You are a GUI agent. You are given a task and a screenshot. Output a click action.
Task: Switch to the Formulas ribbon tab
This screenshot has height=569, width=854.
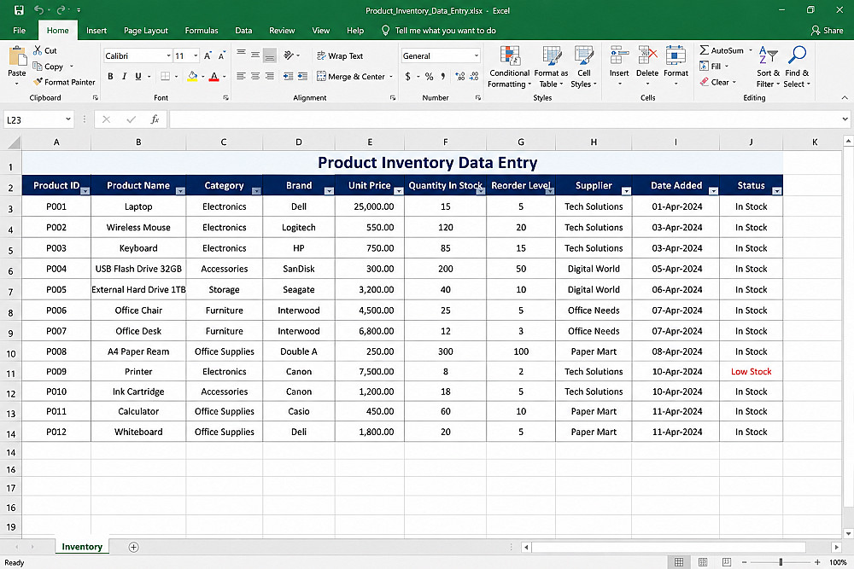tap(202, 31)
